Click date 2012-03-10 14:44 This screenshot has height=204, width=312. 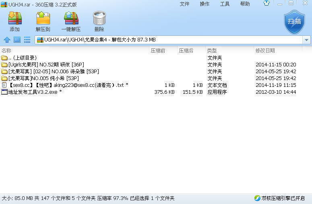[276, 92]
